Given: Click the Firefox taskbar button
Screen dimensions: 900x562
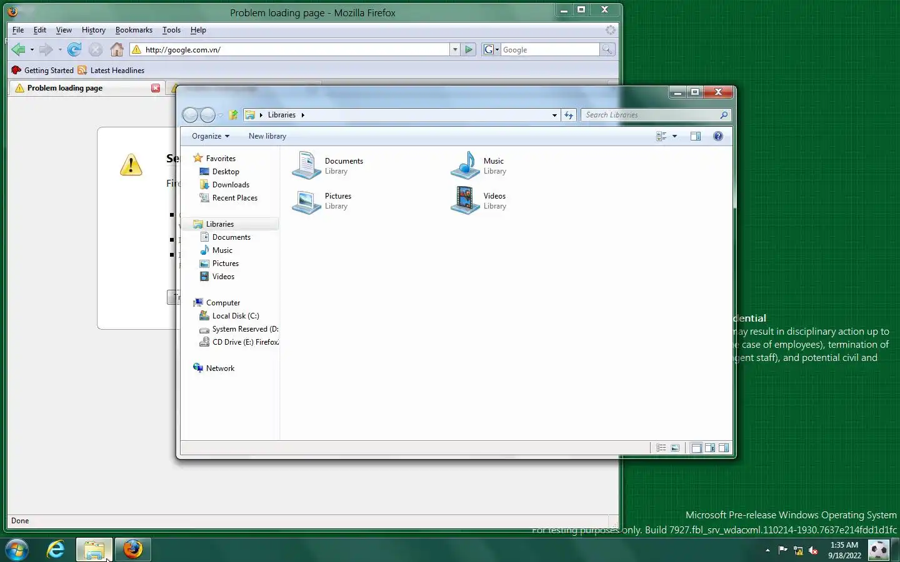Looking at the screenshot, I should [132, 550].
